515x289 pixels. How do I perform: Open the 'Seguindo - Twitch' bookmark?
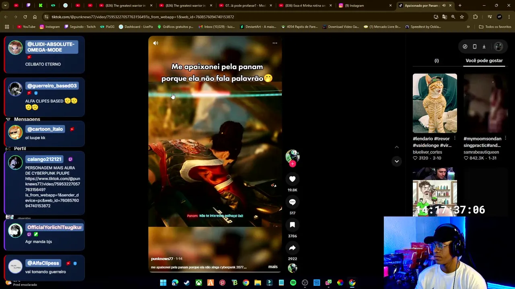coord(80,27)
